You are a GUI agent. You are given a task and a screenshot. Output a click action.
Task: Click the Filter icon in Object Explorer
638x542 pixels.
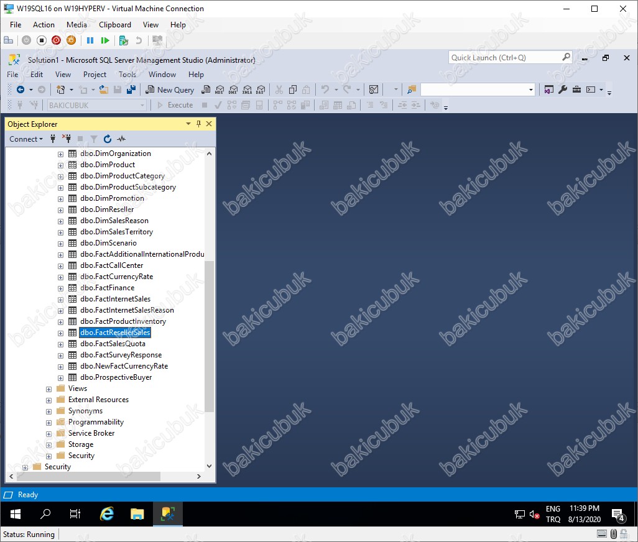(x=94, y=139)
